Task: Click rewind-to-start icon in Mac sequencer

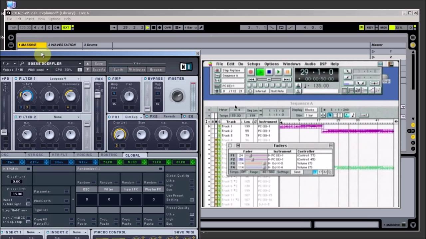Action: (x=251, y=79)
